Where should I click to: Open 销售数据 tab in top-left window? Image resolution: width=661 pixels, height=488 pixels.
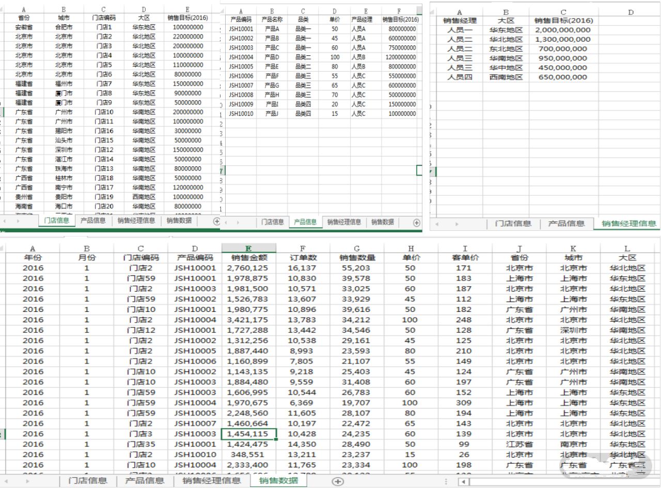179,220
